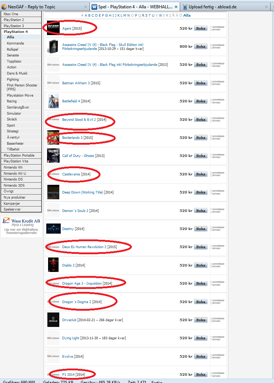Viewport: 274px width, 383px height.
Task: Filter games by the # symbol
Action: [x=82, y=16]
